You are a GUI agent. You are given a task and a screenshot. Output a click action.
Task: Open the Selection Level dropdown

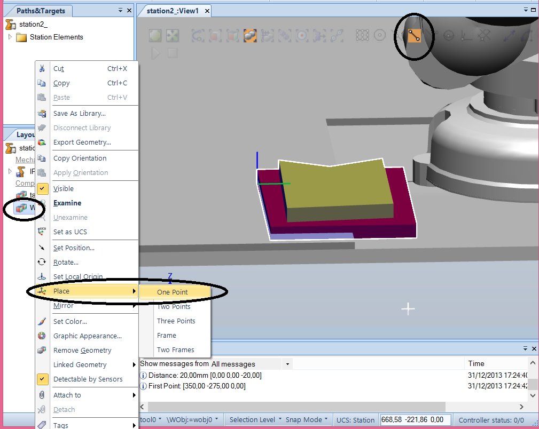254,419
